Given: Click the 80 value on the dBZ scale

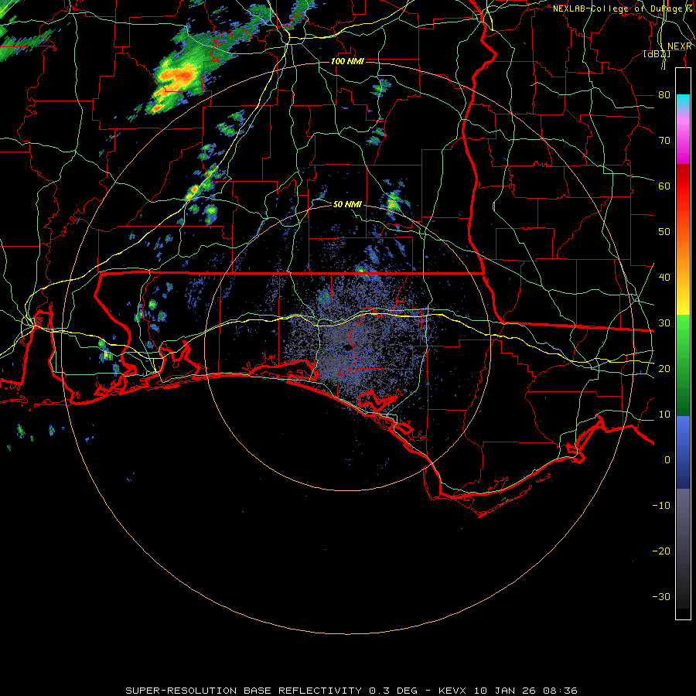Looking at the screenshot, I should tap(664, 95).
